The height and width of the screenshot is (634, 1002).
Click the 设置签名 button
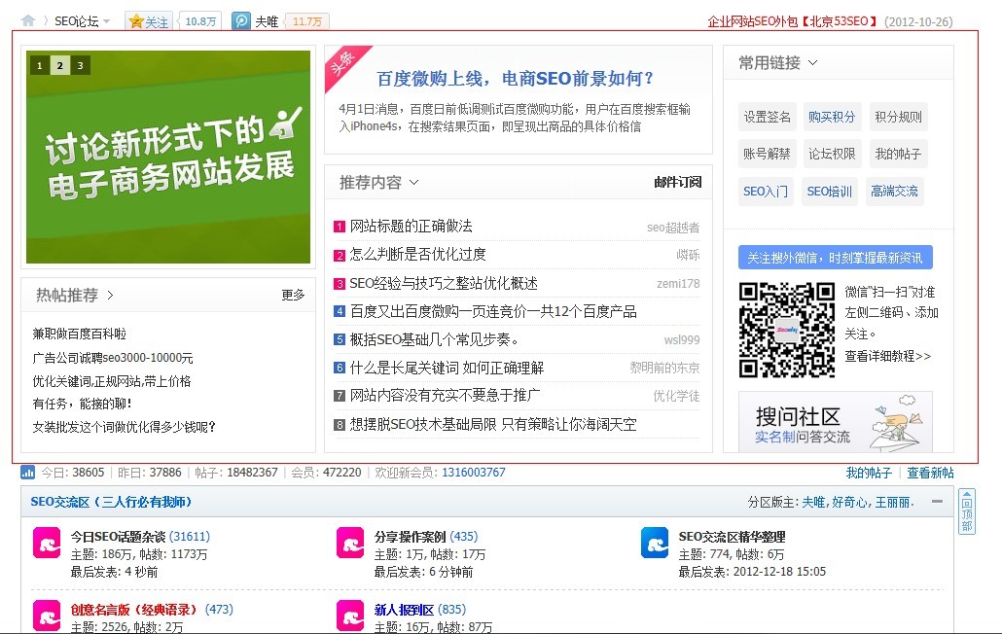click(x=768, y=117)
